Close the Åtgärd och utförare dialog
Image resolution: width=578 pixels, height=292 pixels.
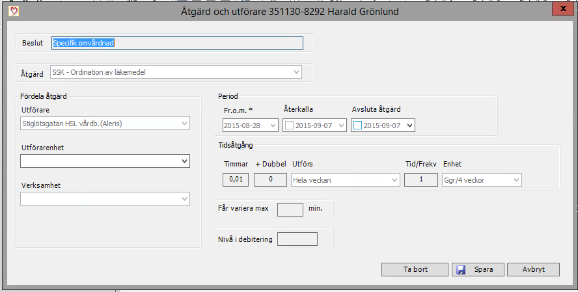[563, 9]
